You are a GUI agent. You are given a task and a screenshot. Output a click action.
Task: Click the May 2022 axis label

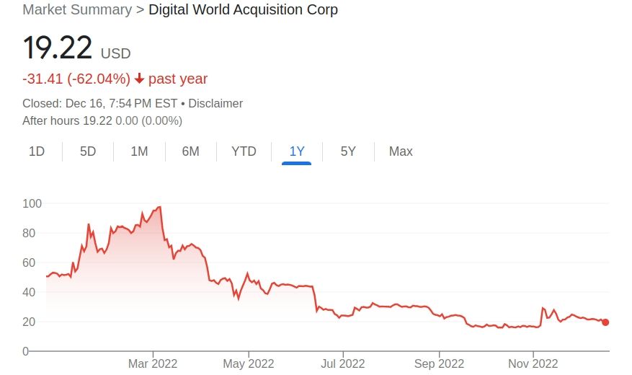pos(249,363)
